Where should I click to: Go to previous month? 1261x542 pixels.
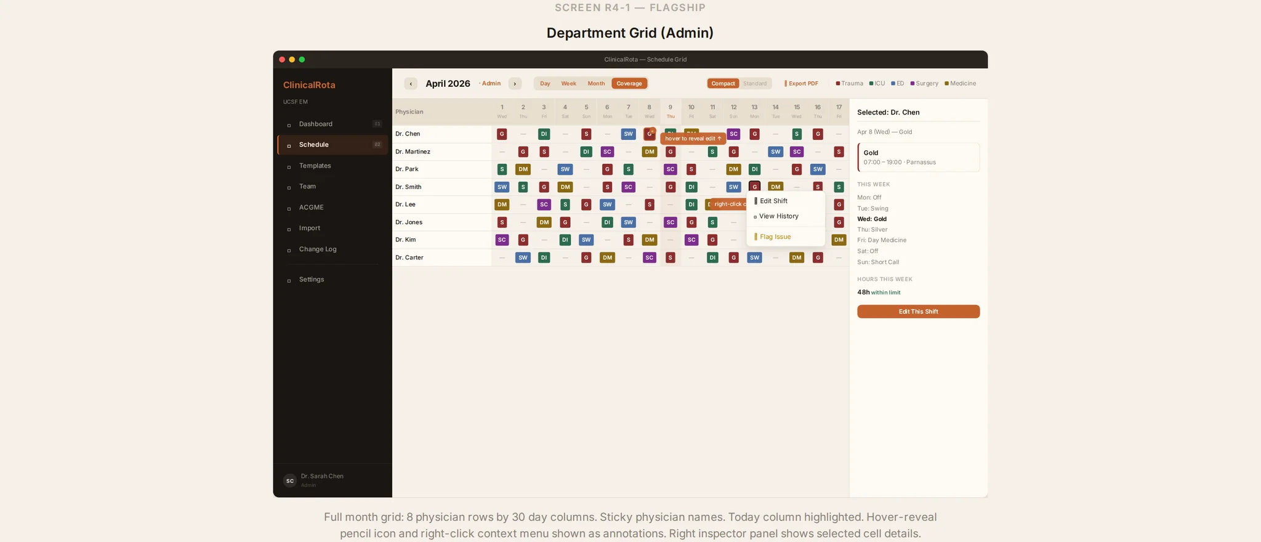(x=411, y=84)
